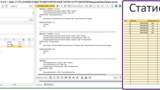
Task: Toggle the last column checkbox in the 5,047 row
Action: pyautogui.click(x=29, y=44)
